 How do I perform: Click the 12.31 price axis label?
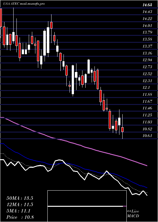click(147, 81)
